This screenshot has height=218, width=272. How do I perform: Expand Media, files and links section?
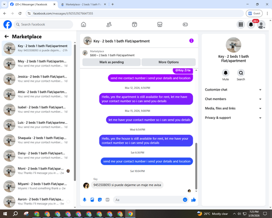coord(233,108)
